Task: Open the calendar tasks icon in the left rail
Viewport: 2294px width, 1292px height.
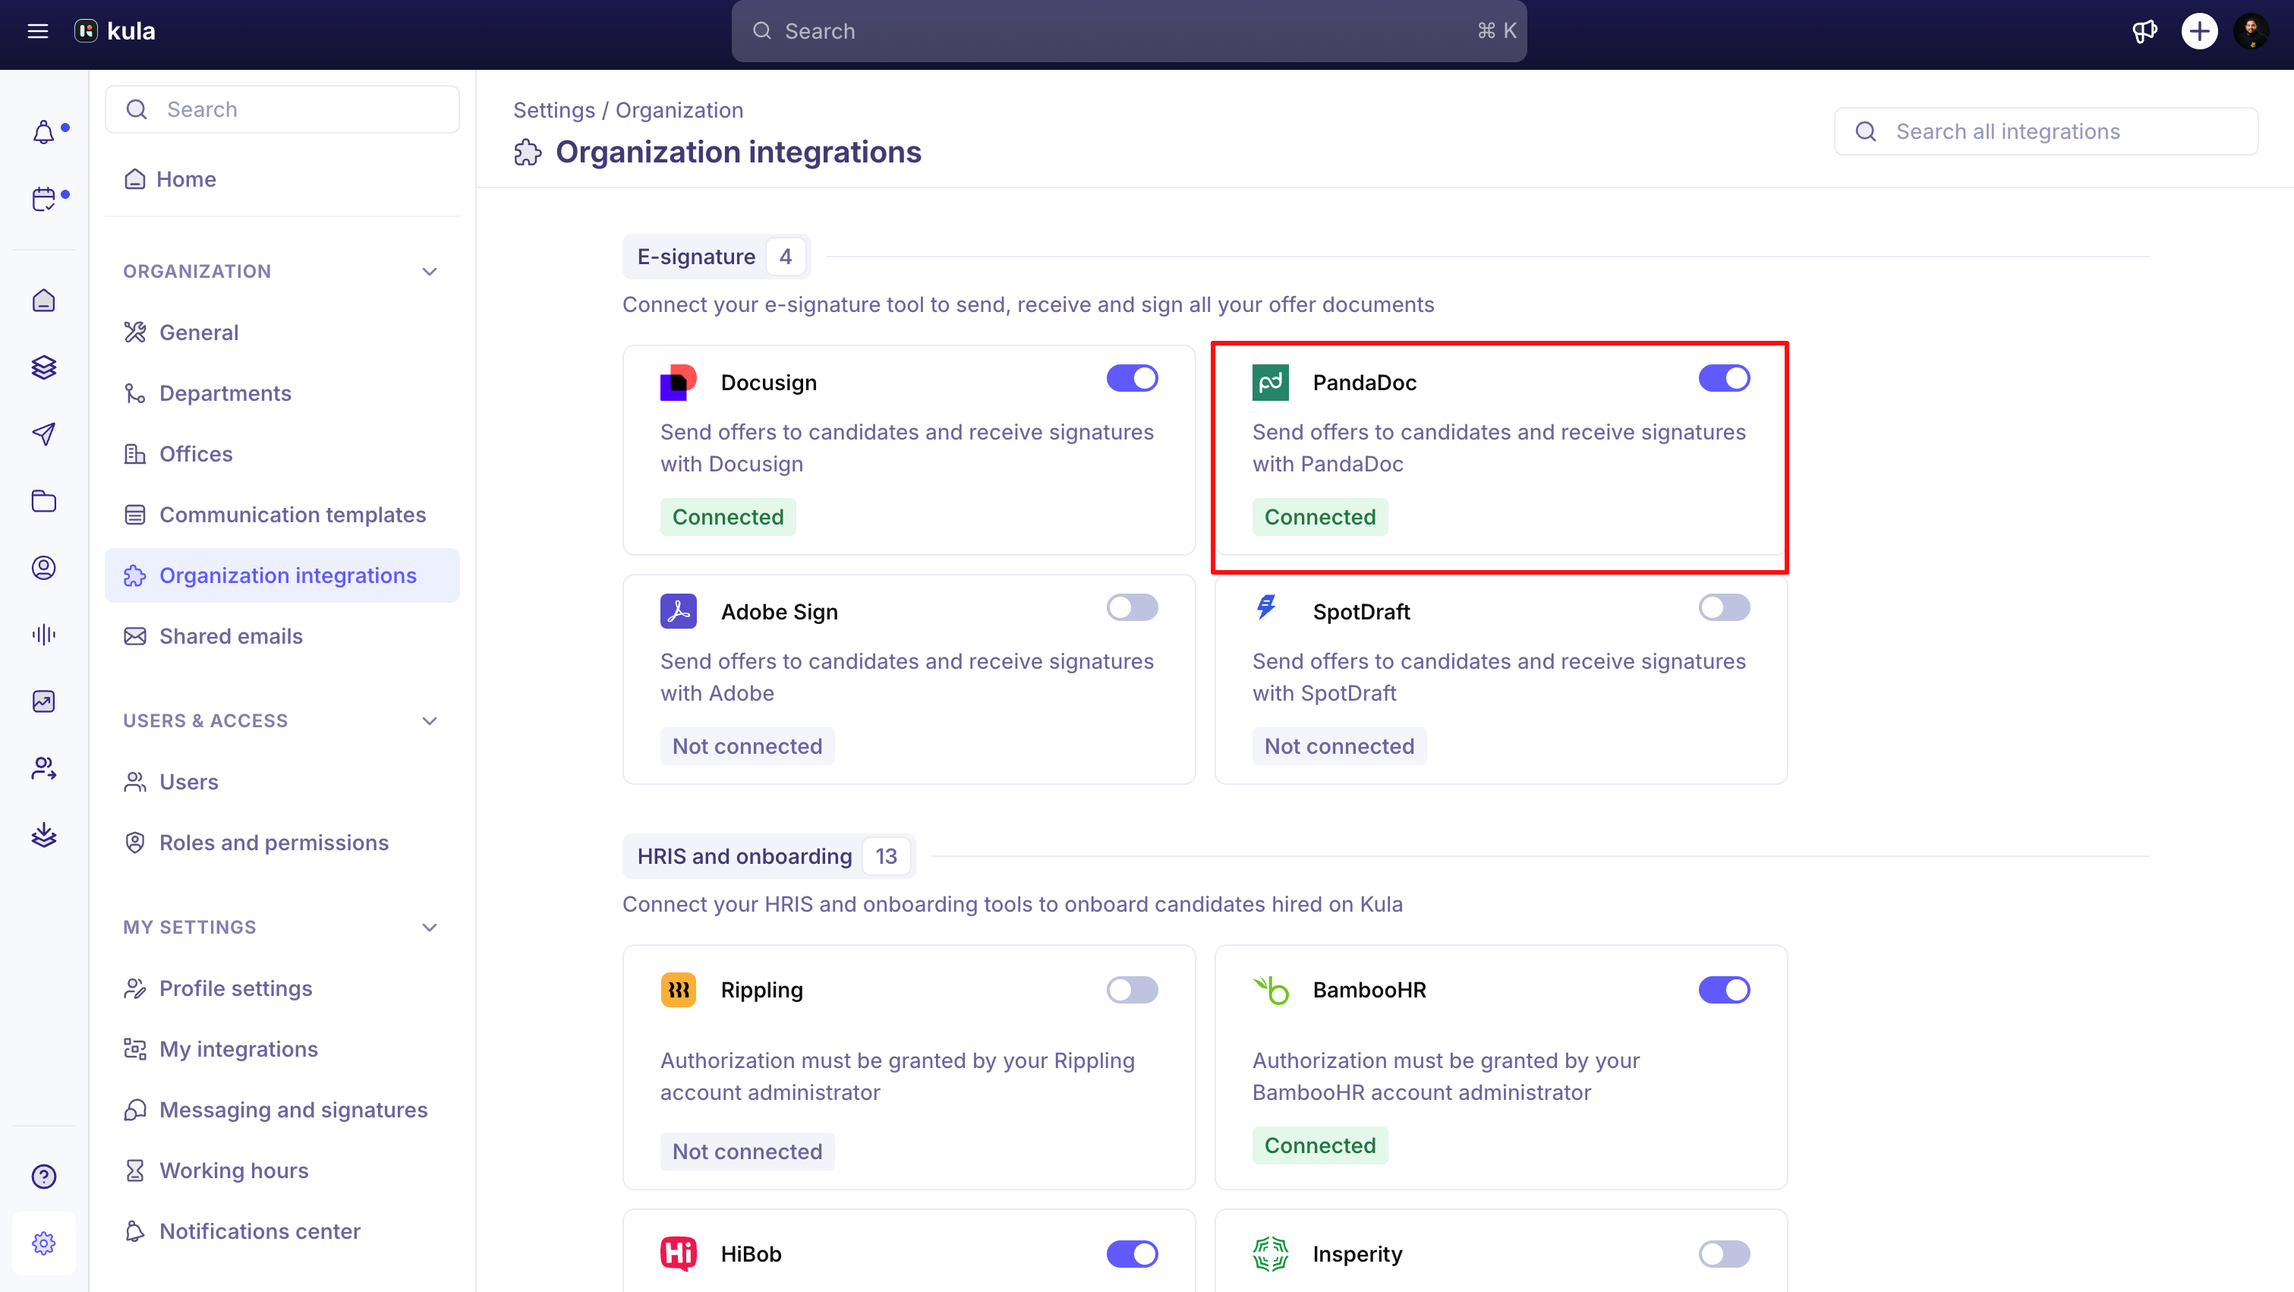Action: (x=43, y=199)
